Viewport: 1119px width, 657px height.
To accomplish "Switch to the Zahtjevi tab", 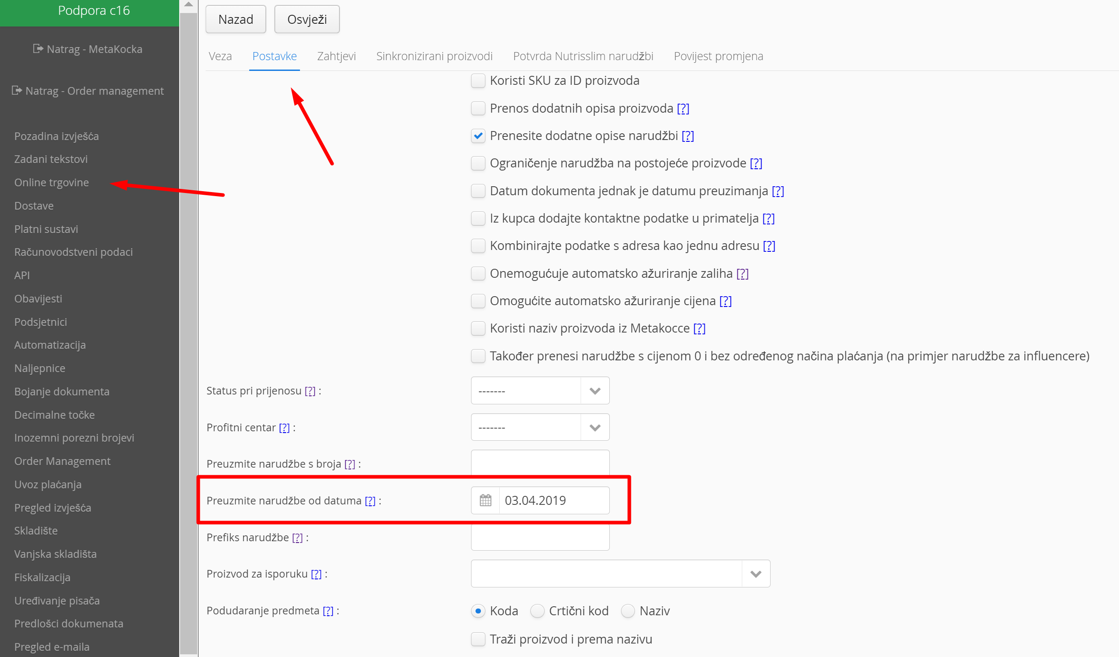I will pyautogui.click(x=336, y=56).
